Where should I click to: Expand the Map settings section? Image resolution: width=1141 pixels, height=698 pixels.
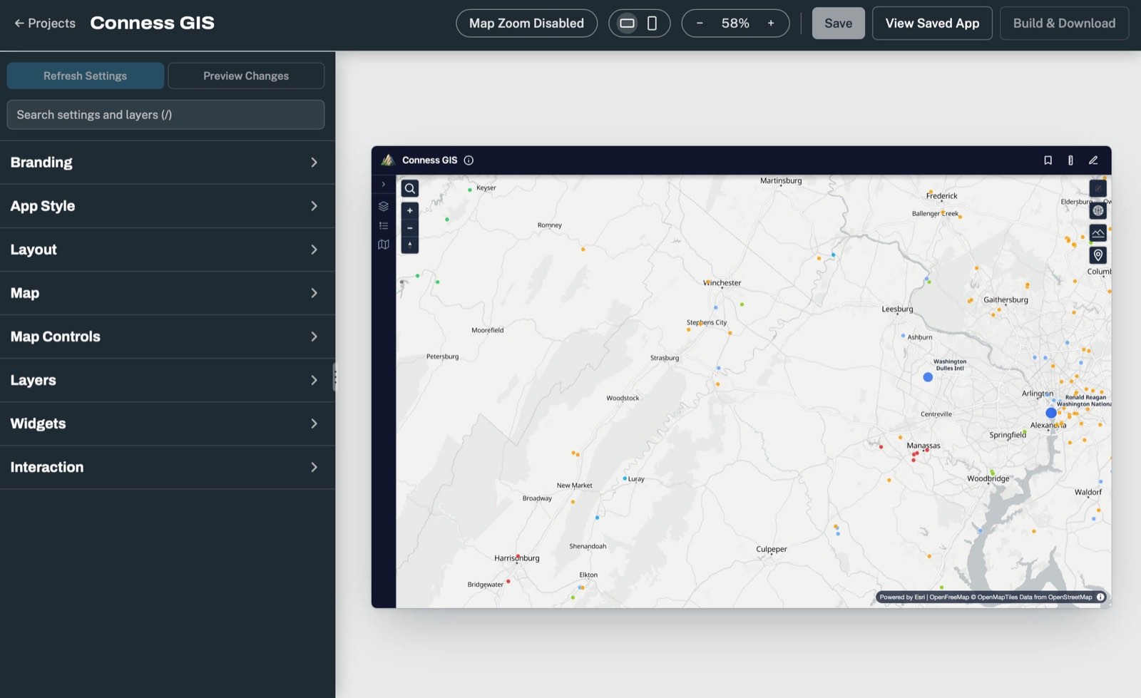tap(168, 293)
